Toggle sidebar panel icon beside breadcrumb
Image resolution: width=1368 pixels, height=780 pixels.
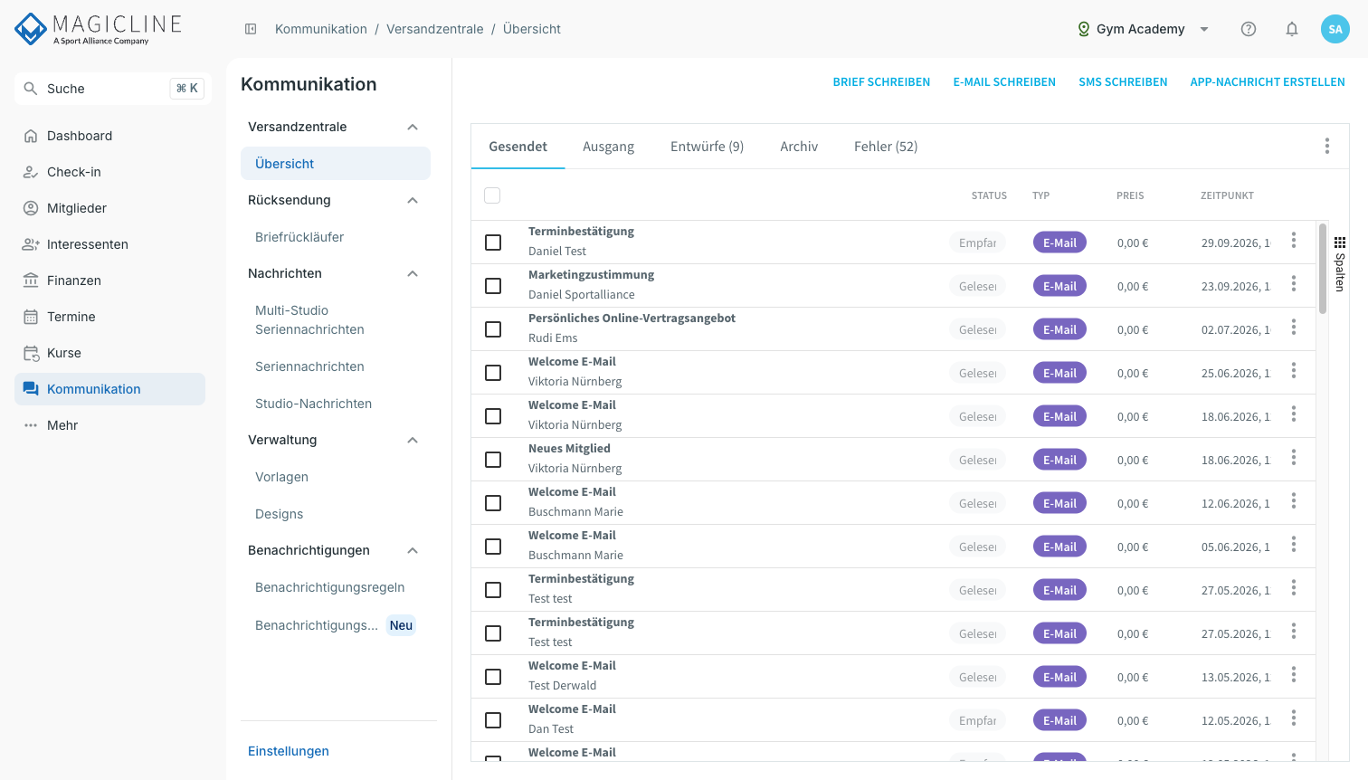pyautogui.click(x=251, y=29)
